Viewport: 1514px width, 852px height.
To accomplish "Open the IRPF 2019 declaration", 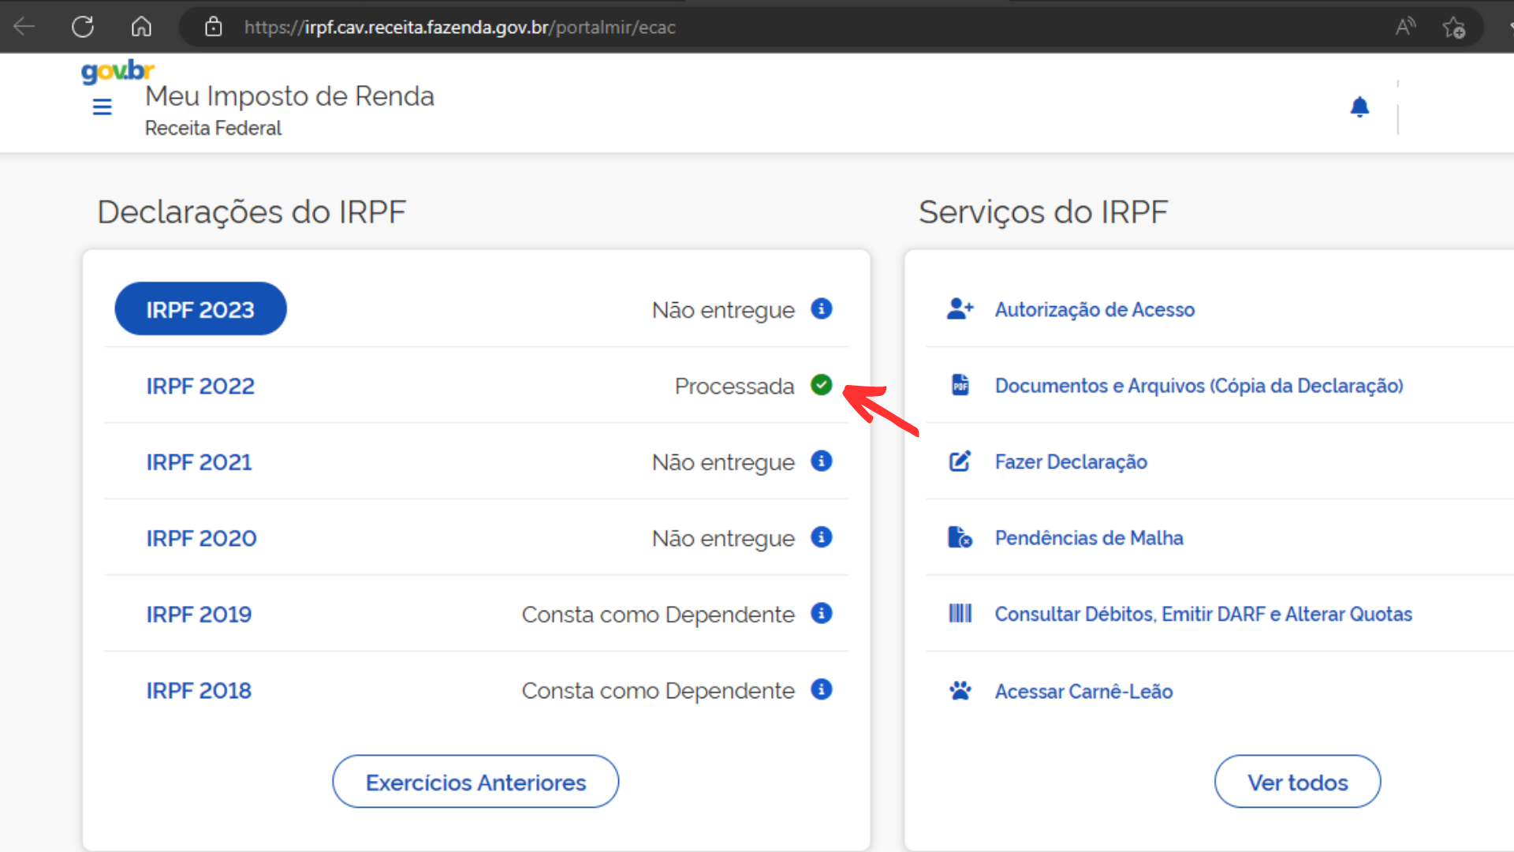I will [199, 615].
